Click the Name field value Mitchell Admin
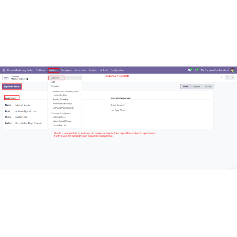The image size is (237, 237). coord(23,105)
